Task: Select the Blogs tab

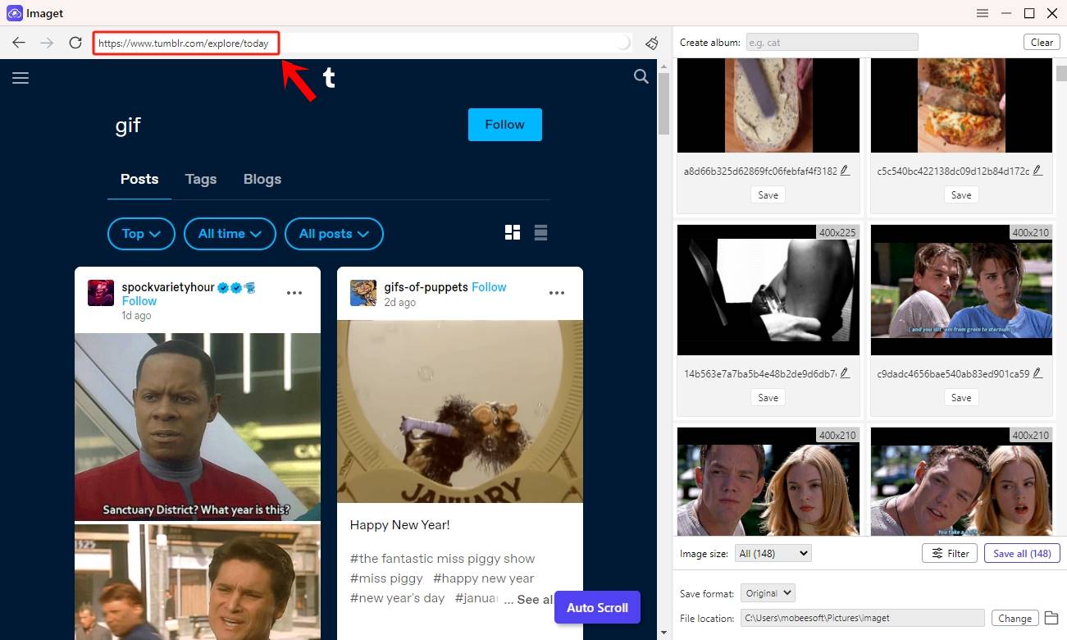Action: (x=262, y=179)
